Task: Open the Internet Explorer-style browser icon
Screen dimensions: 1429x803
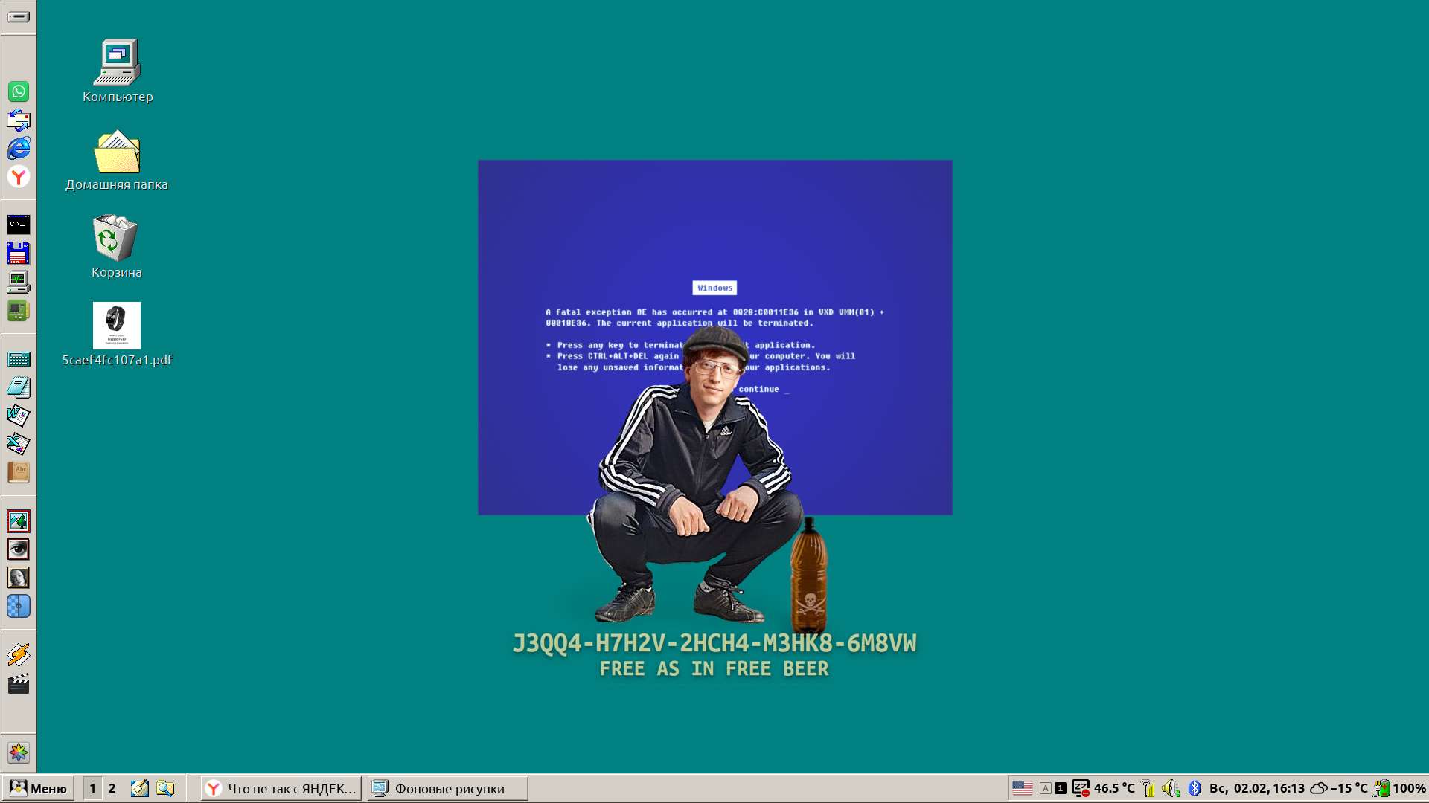Action: (x=18, y=148)
